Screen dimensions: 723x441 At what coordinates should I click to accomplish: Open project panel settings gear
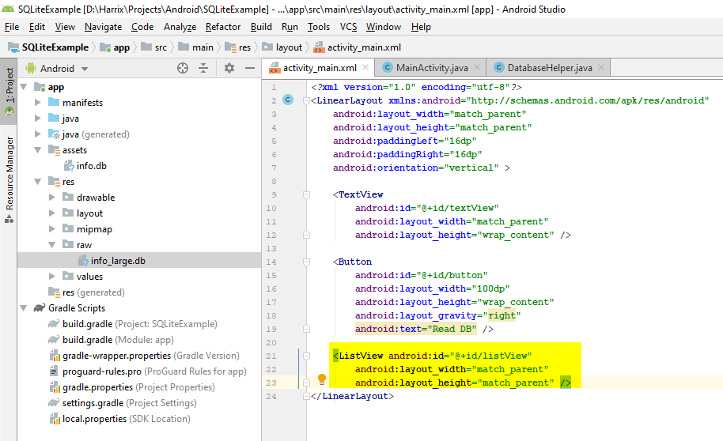229,69
